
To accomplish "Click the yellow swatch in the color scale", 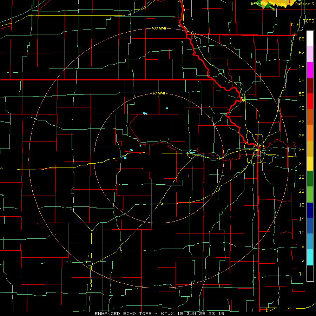I will (x=310, y=164).
